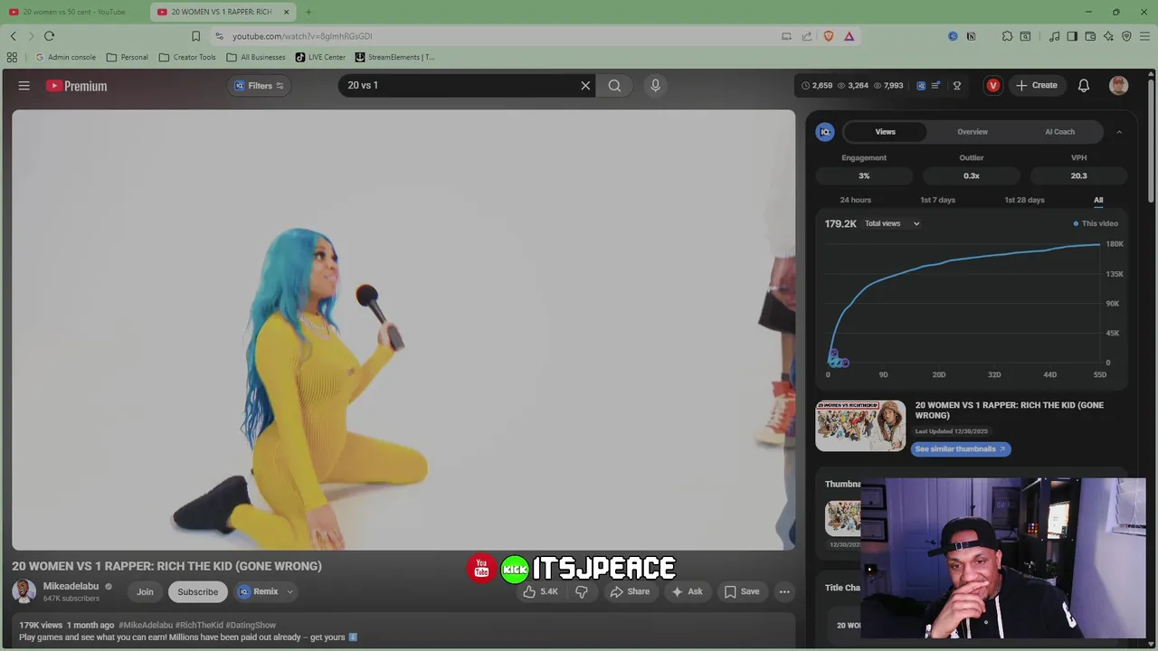
Task: Like the video with thumbs up
Action: pyautogui.click(x=540, y=591)
